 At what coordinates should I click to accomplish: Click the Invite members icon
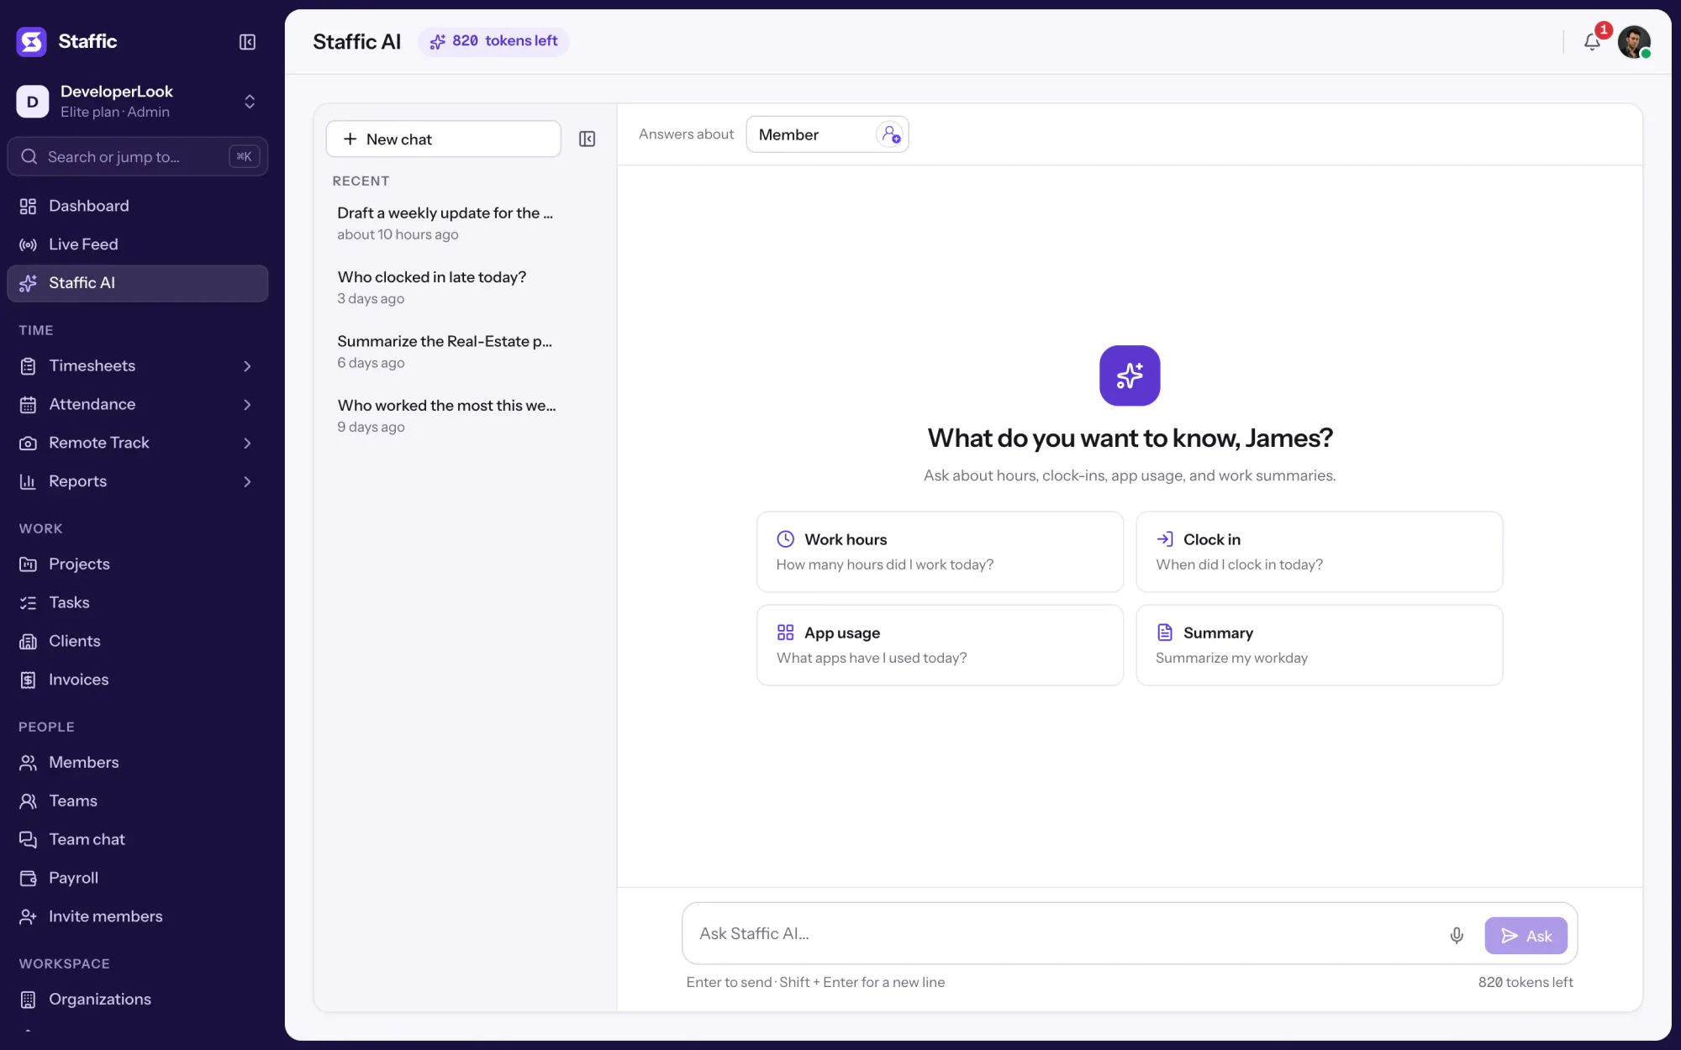(28, 917)
